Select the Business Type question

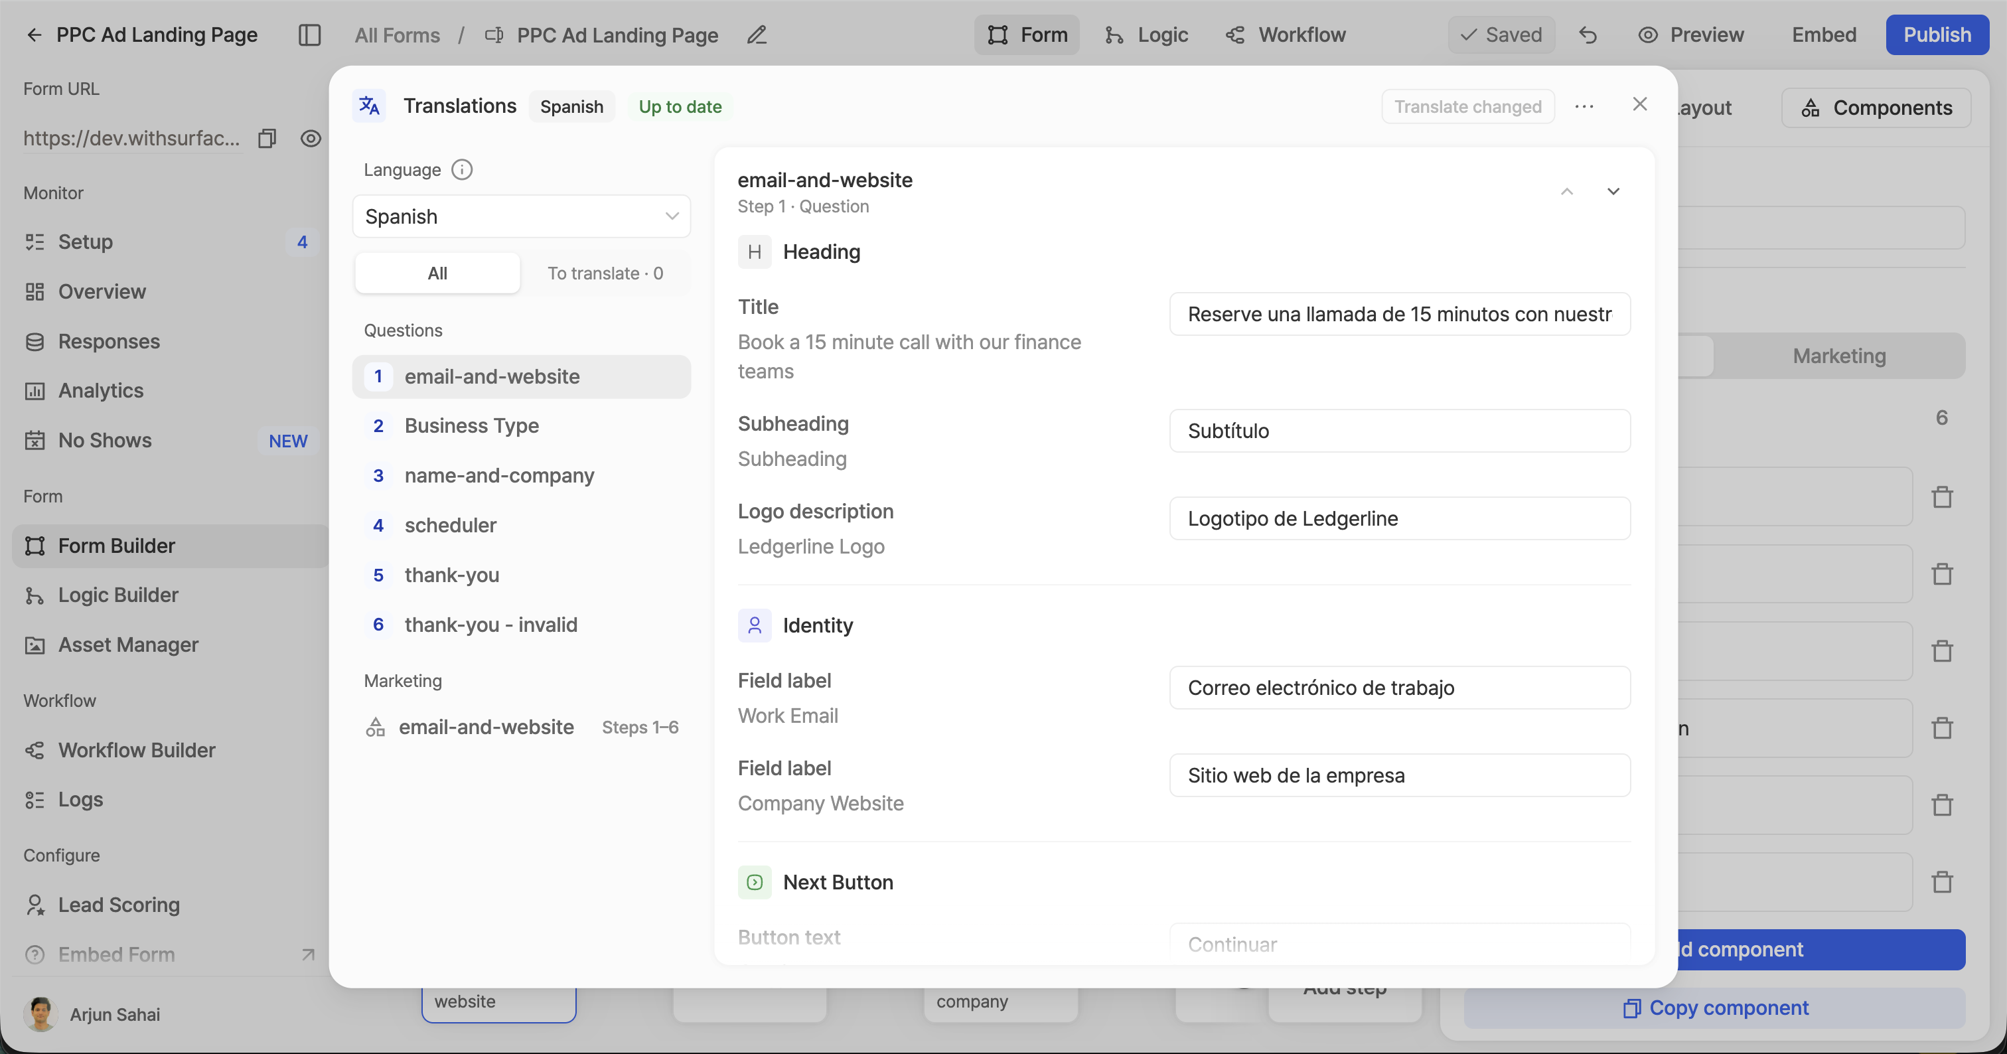pos(521,426)
